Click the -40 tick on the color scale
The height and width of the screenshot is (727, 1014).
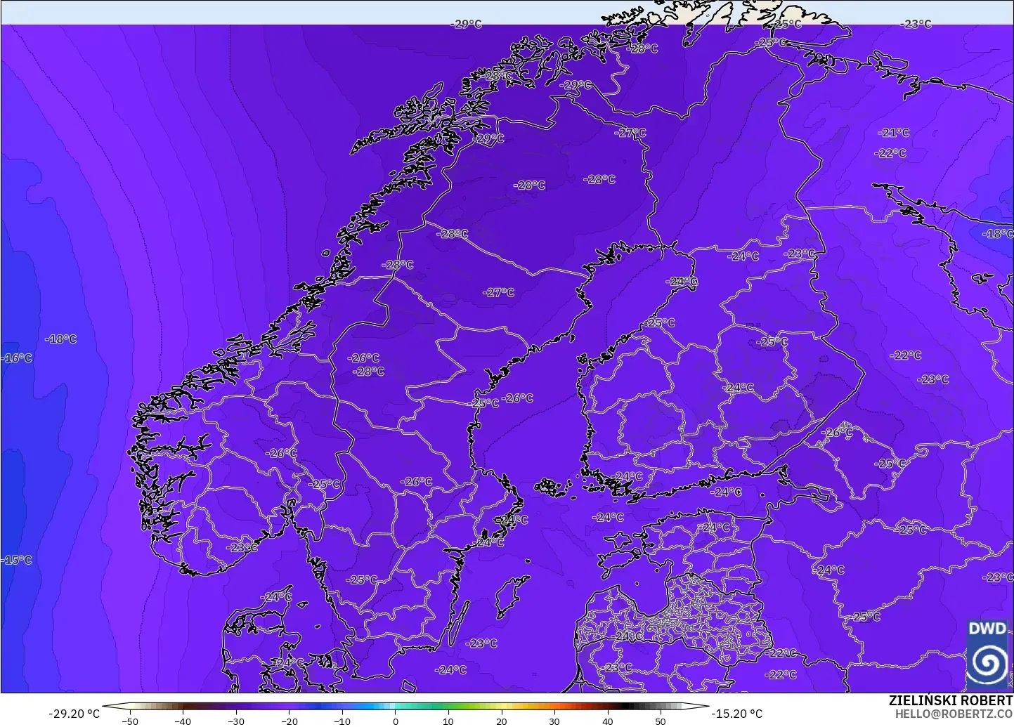(183, 721)
